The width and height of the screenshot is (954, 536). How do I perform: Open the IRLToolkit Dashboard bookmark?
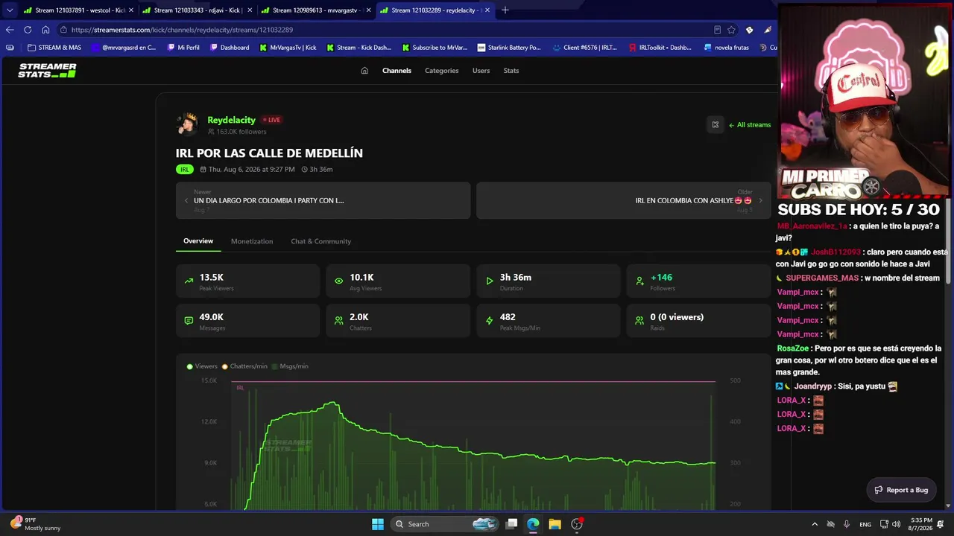pos(660,48)
